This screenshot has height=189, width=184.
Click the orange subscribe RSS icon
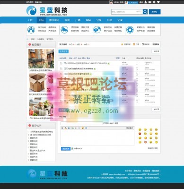click(134, 44)
